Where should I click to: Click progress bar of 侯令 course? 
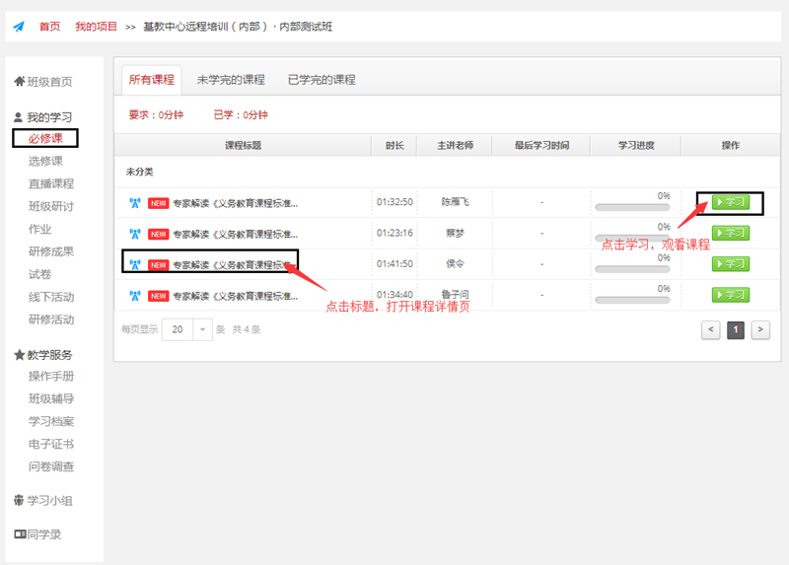632,268
